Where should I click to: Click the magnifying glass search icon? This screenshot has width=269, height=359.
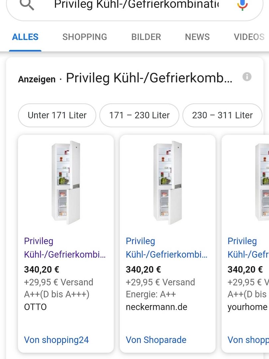coord(27,4)
